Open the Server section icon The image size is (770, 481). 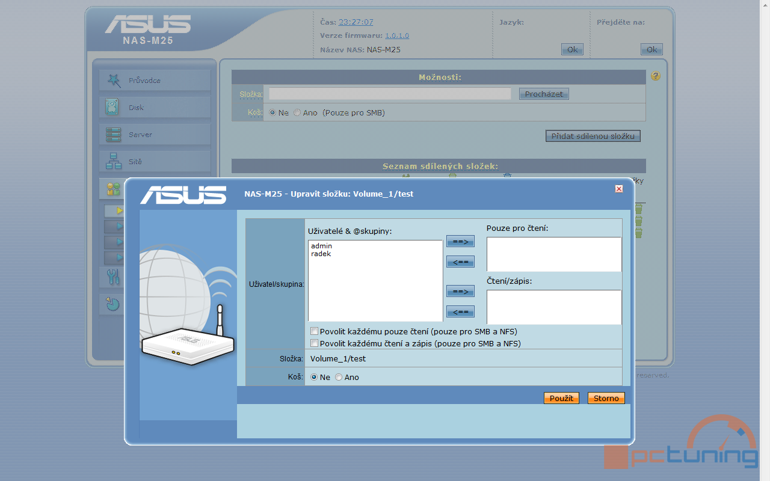click(x=114, y=134)
